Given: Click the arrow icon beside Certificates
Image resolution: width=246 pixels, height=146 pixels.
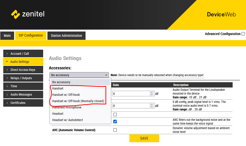Looking at the screenshot, I should point(7,103).
